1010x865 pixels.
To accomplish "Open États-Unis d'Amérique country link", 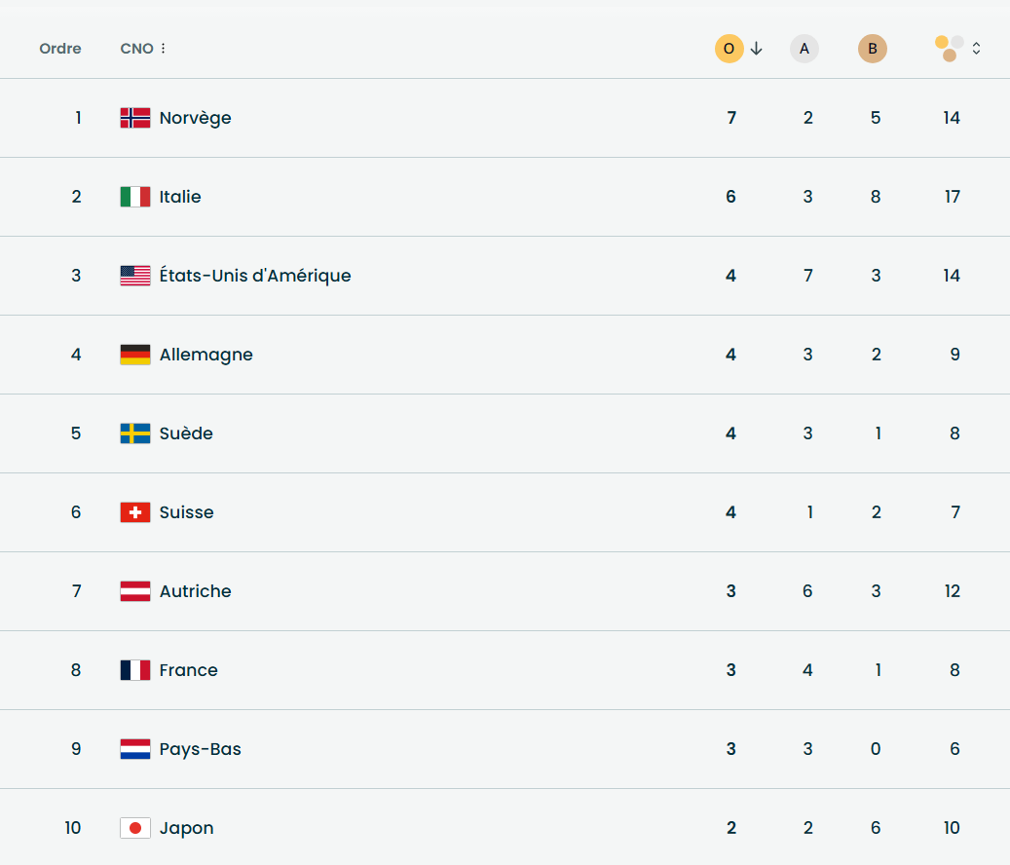I will click(x=255, y=276).
